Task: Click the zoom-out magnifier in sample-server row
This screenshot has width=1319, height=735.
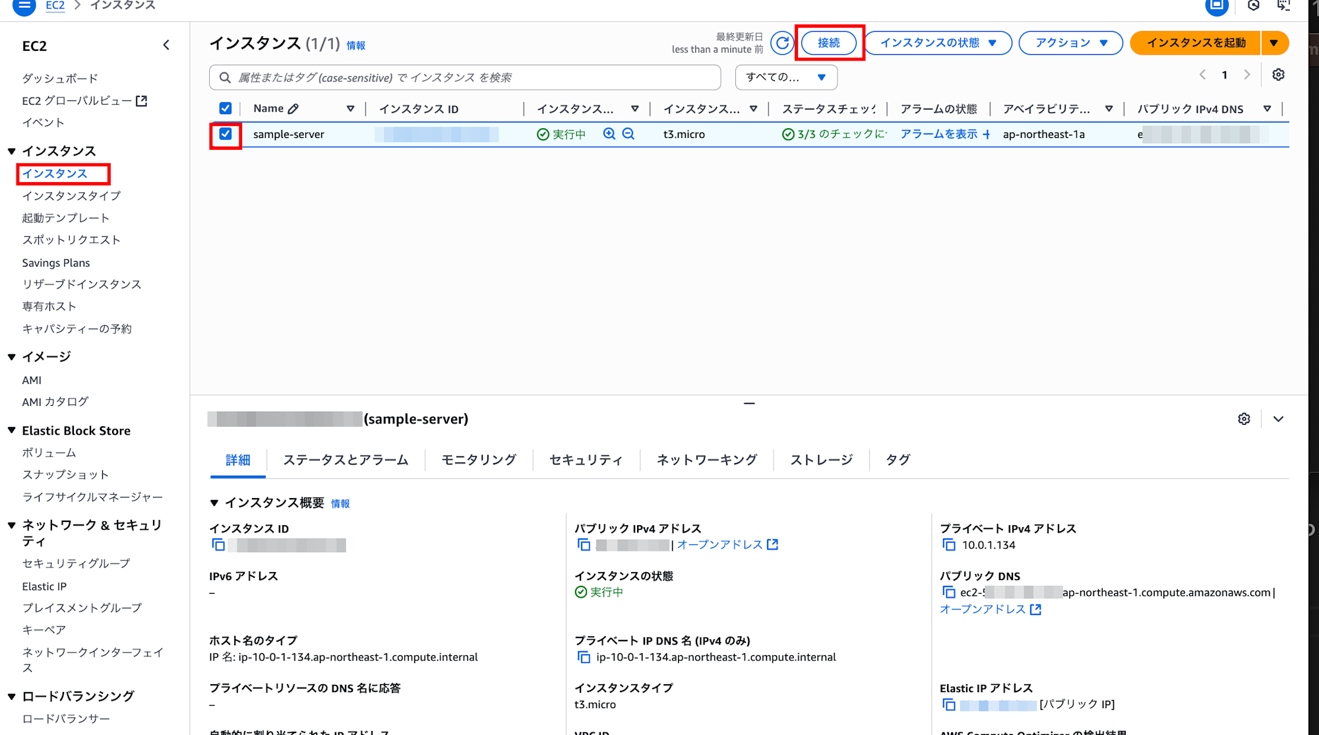Action: (629, 134)
